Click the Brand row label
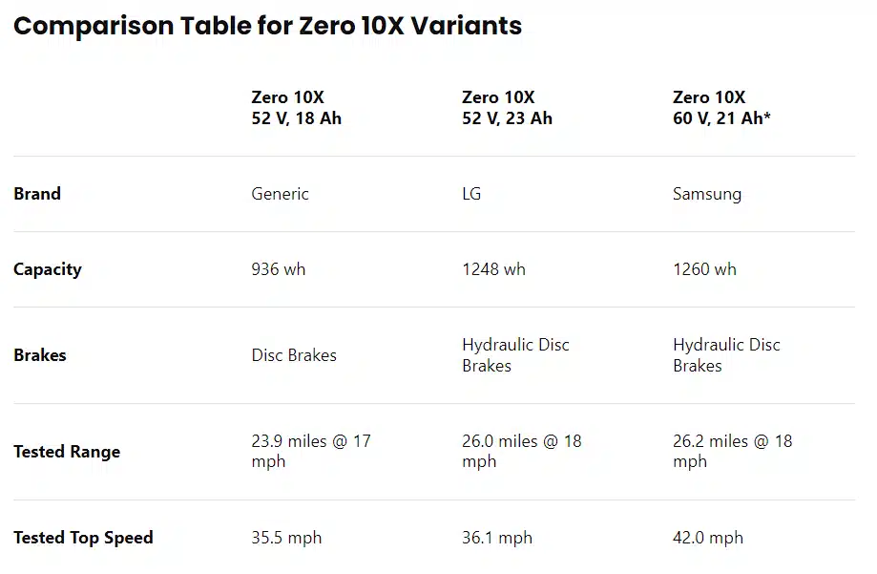Screen dimensions: 877x574 pyautogui.click(x=37, y=194)
